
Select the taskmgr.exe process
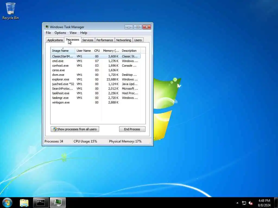96,97
